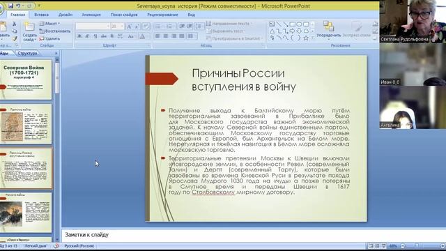
Task: Click the Increase Font Size icon
Action: coord(129,26)
